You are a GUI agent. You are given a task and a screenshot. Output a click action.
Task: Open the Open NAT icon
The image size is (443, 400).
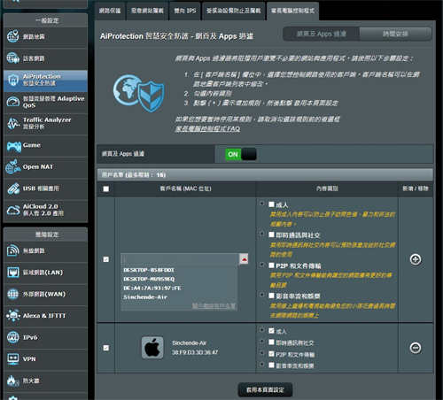13,166
